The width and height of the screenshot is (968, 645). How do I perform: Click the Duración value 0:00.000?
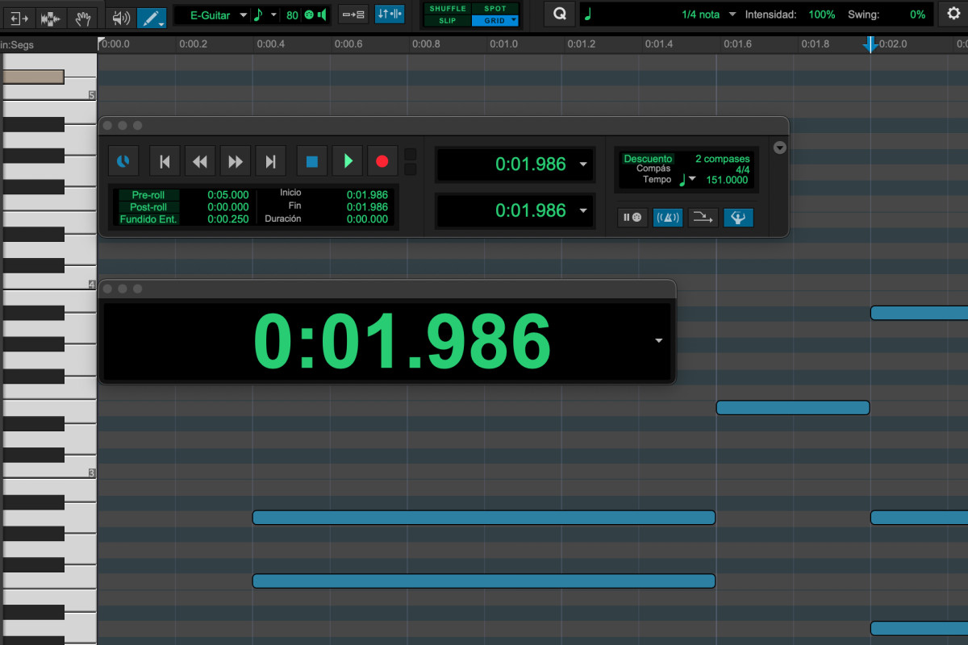click(367, 219)
